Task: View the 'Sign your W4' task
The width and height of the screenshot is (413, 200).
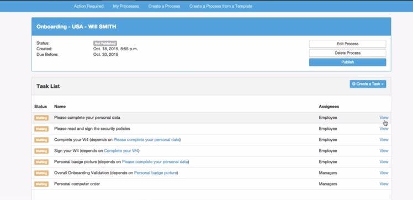Action: (384, 151)
